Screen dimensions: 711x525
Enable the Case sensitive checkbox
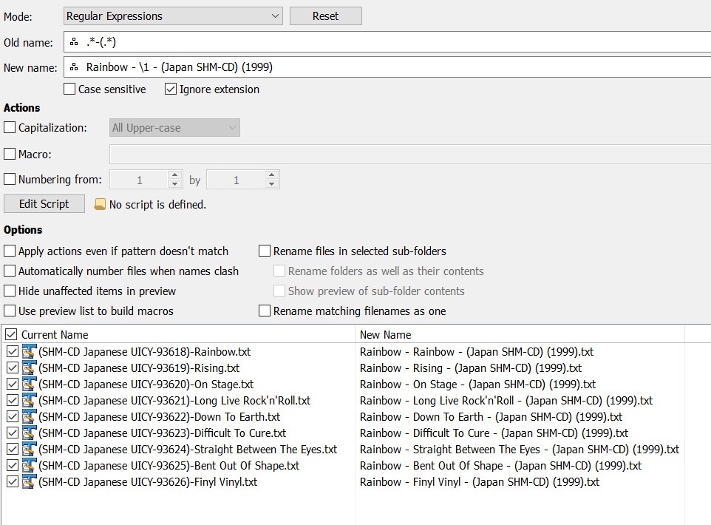(x=69, y=89)
